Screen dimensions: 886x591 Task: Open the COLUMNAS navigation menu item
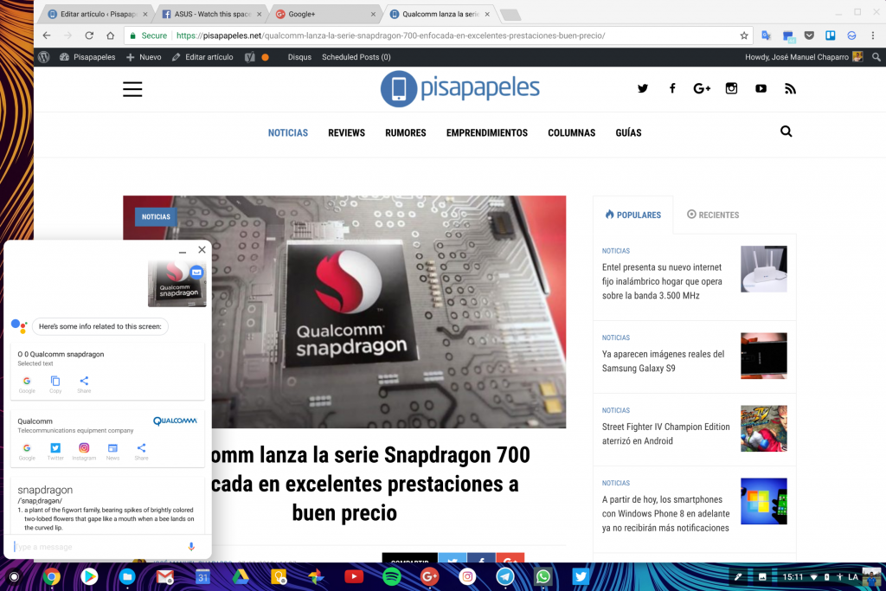click(x=571, y=132)
